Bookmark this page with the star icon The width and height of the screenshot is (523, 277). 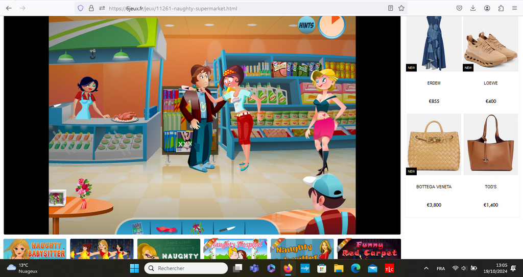[401, 8]
